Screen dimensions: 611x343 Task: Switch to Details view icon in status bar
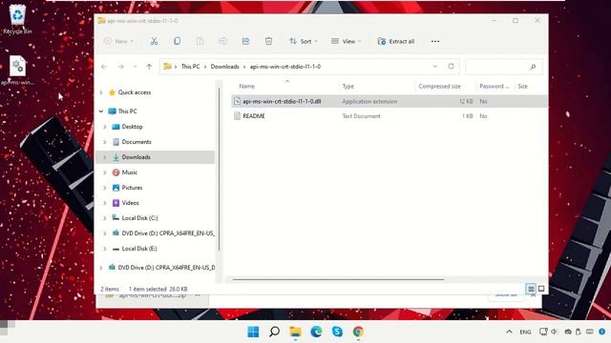click(531, 289)
